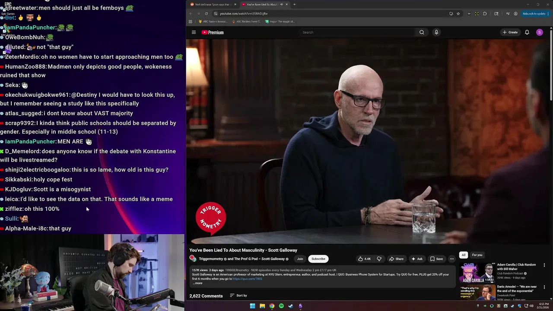Click the Join channel button
The width and height of the screenshot is (553, 311).
tap(300, 259)
